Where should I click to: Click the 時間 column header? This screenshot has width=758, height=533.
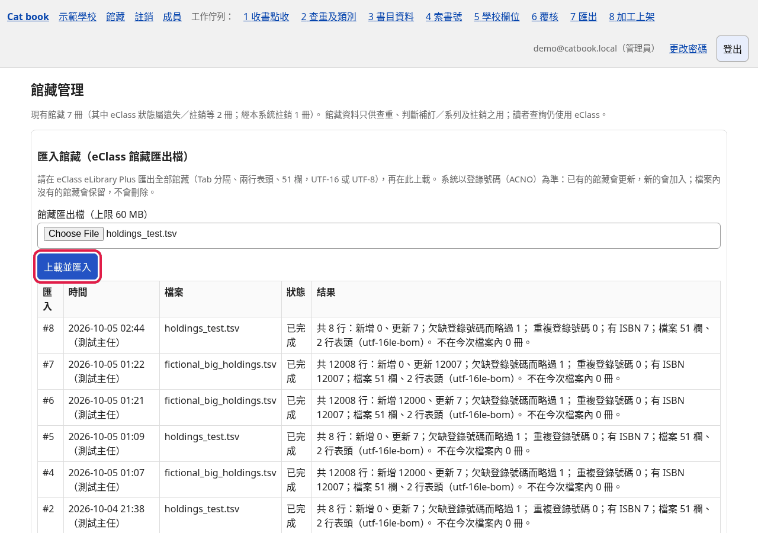111,299
